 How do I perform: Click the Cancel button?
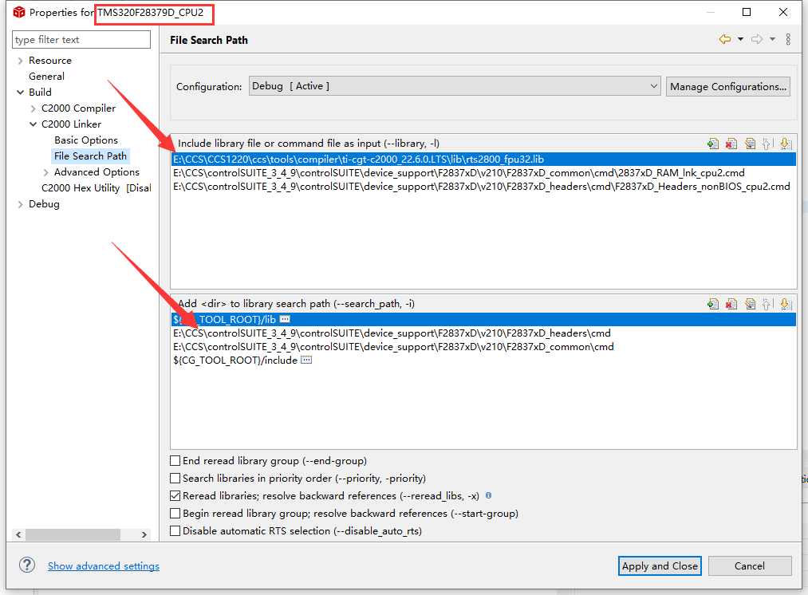click(749, 565)
